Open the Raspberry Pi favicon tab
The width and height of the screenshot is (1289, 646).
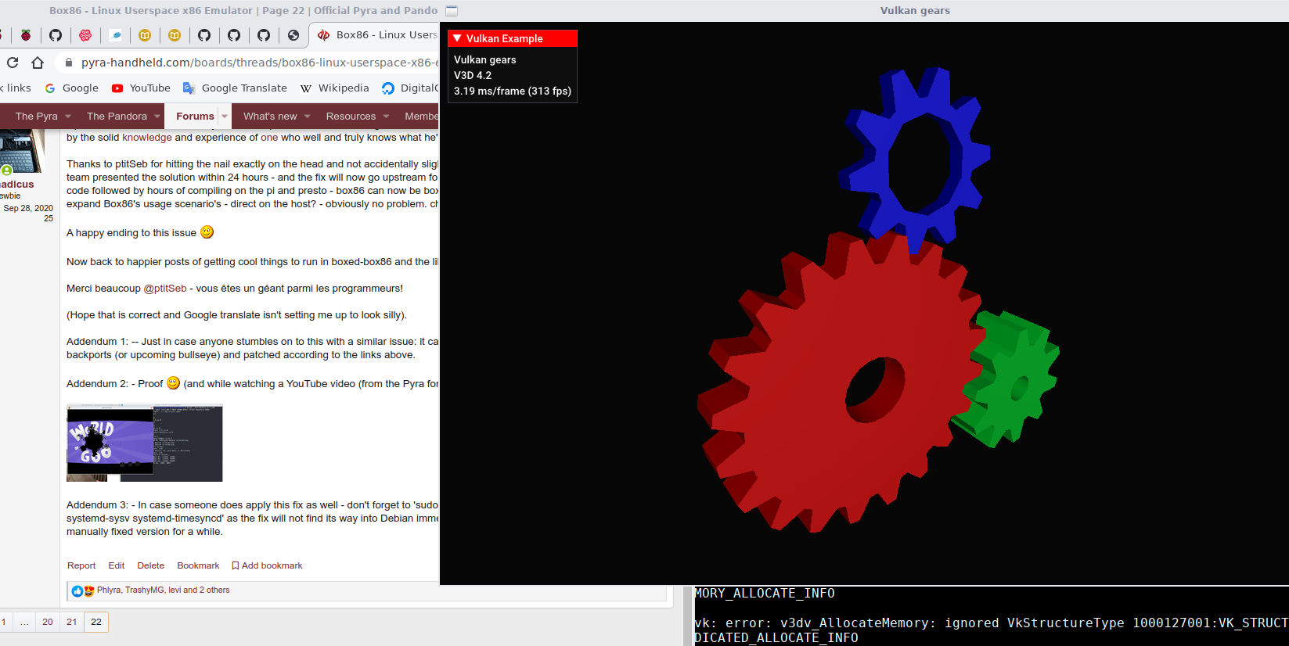click(26, 35)
